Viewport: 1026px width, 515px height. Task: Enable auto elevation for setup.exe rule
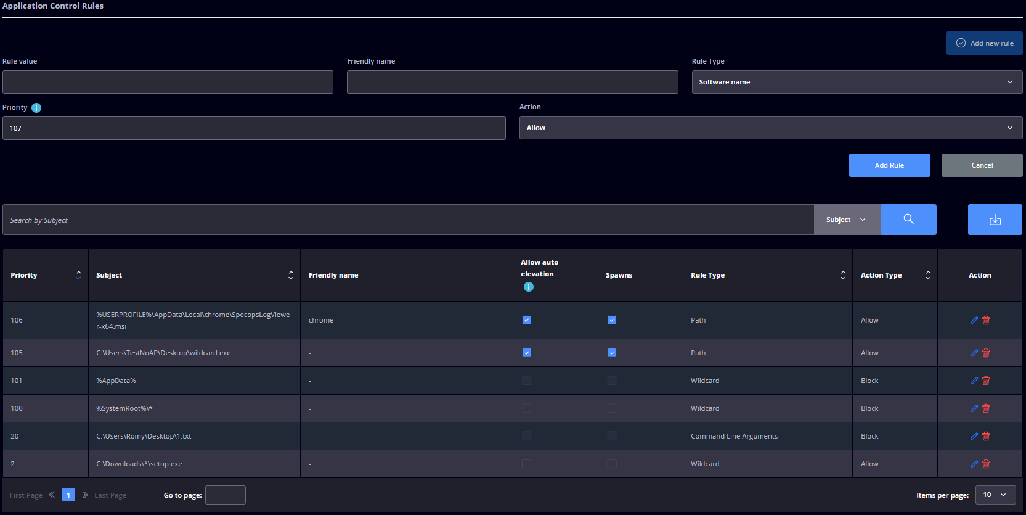pos(527,464)
